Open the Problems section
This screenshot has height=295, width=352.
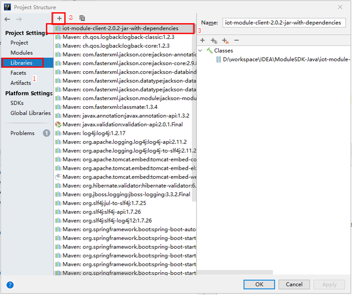(22, 133)
